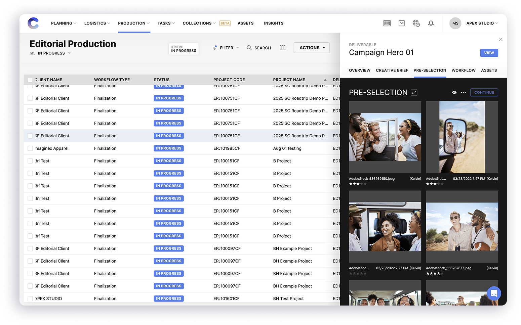521x325 pixels.
Task: Switch to the Workflow tab
Action: [464, 70]
